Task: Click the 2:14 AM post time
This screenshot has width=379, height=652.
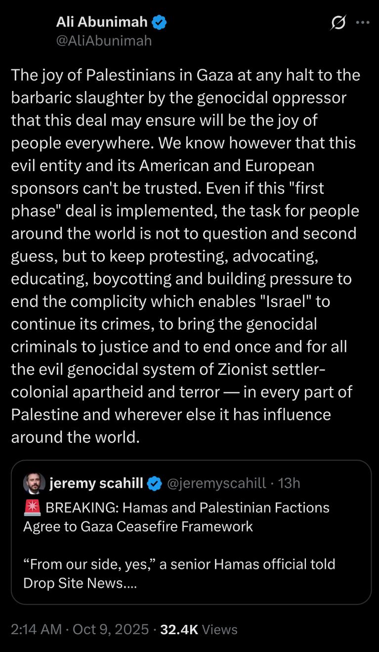Action: point(36,629)
